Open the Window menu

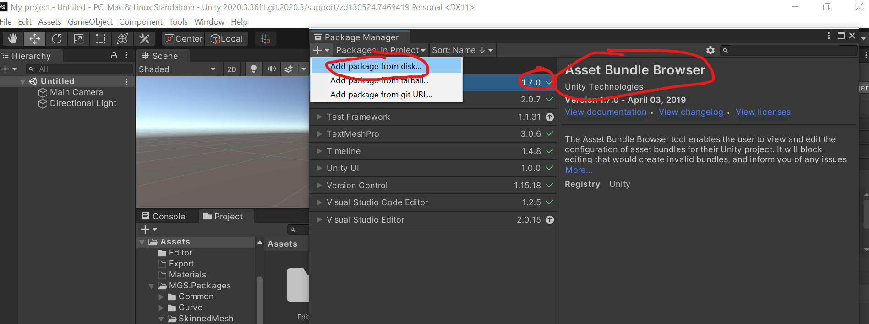click(209, 21)
